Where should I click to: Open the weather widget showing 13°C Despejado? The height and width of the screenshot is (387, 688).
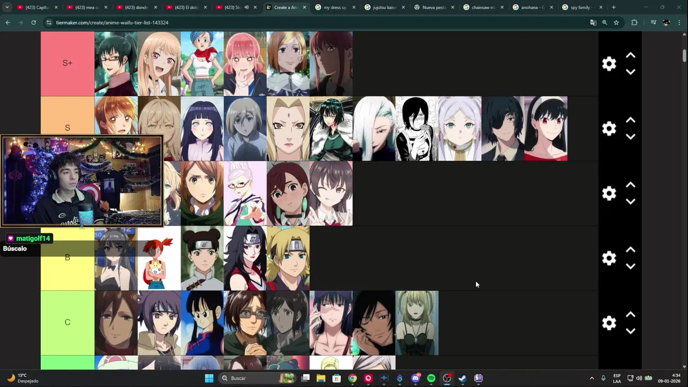[x=21, y=378]
